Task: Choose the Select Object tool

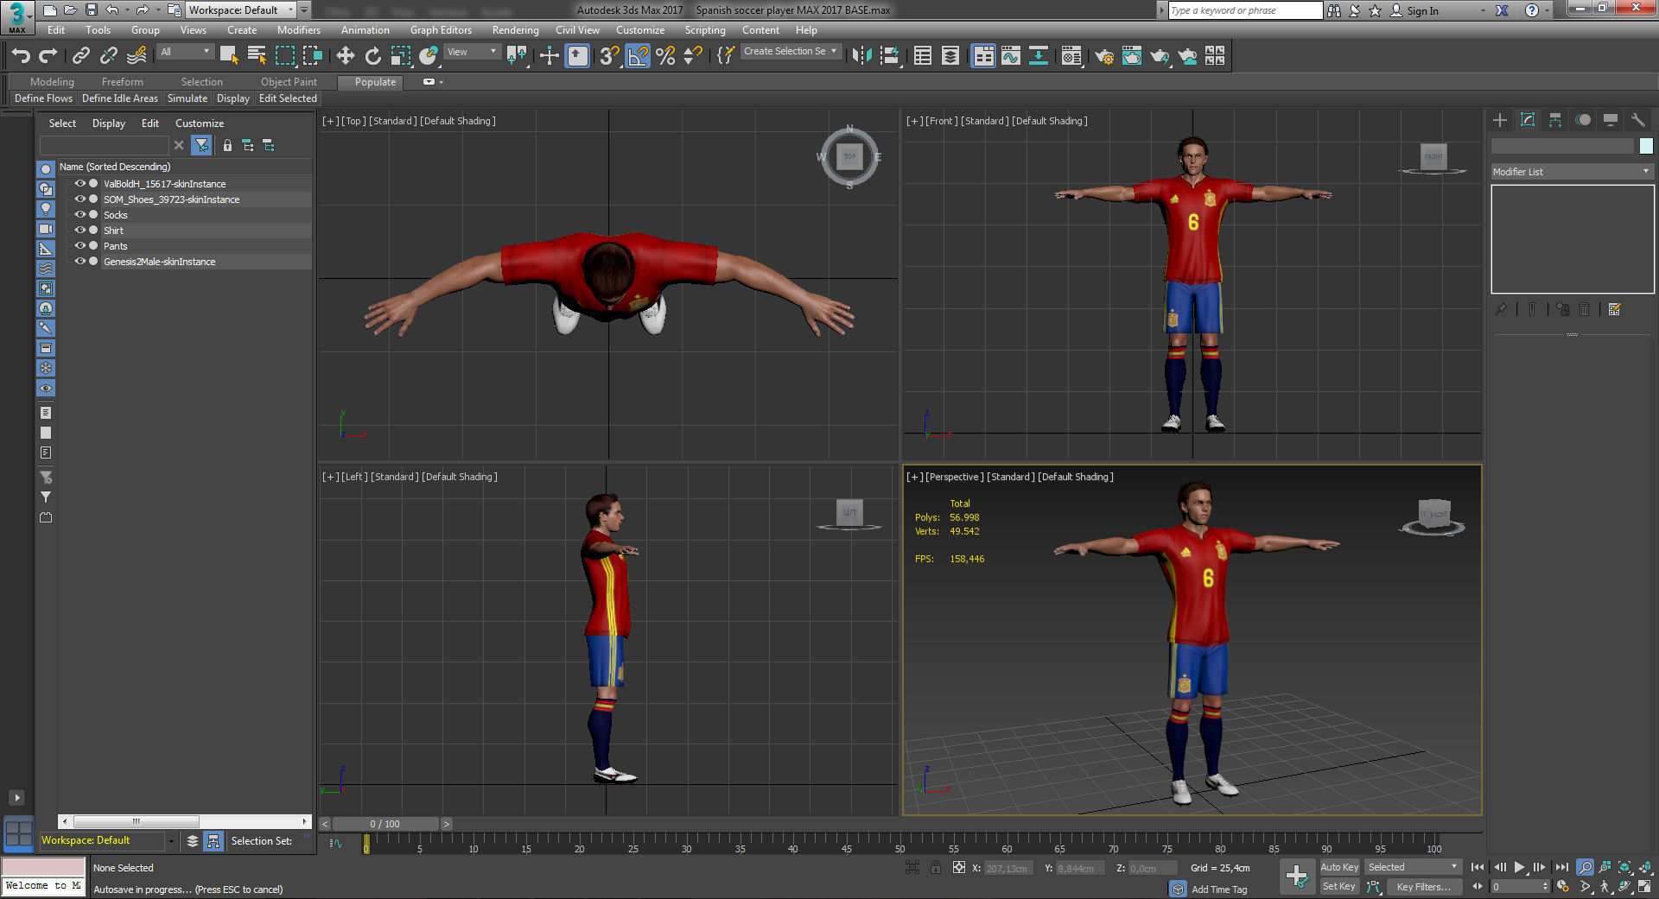Action: tap(229, 56)
